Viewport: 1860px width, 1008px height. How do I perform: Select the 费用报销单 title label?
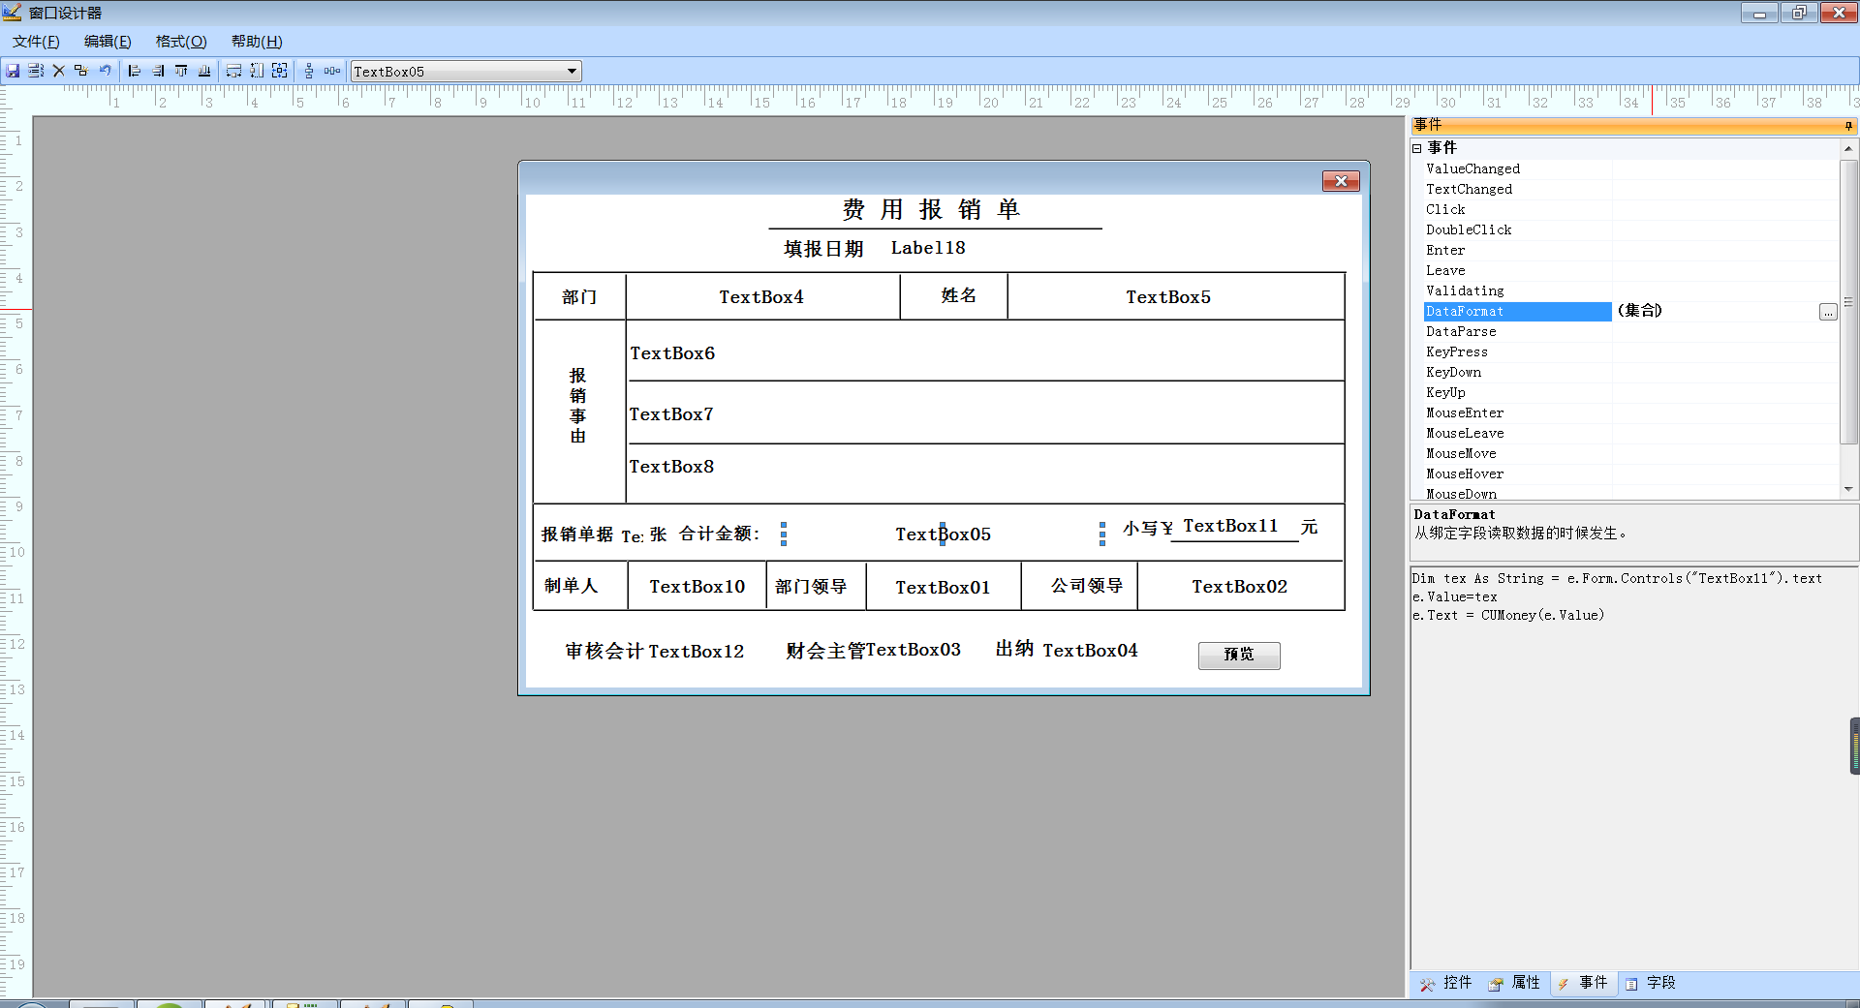932,209
